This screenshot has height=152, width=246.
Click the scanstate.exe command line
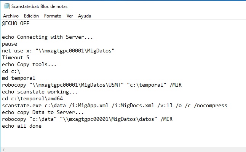[x=115, y=106]
